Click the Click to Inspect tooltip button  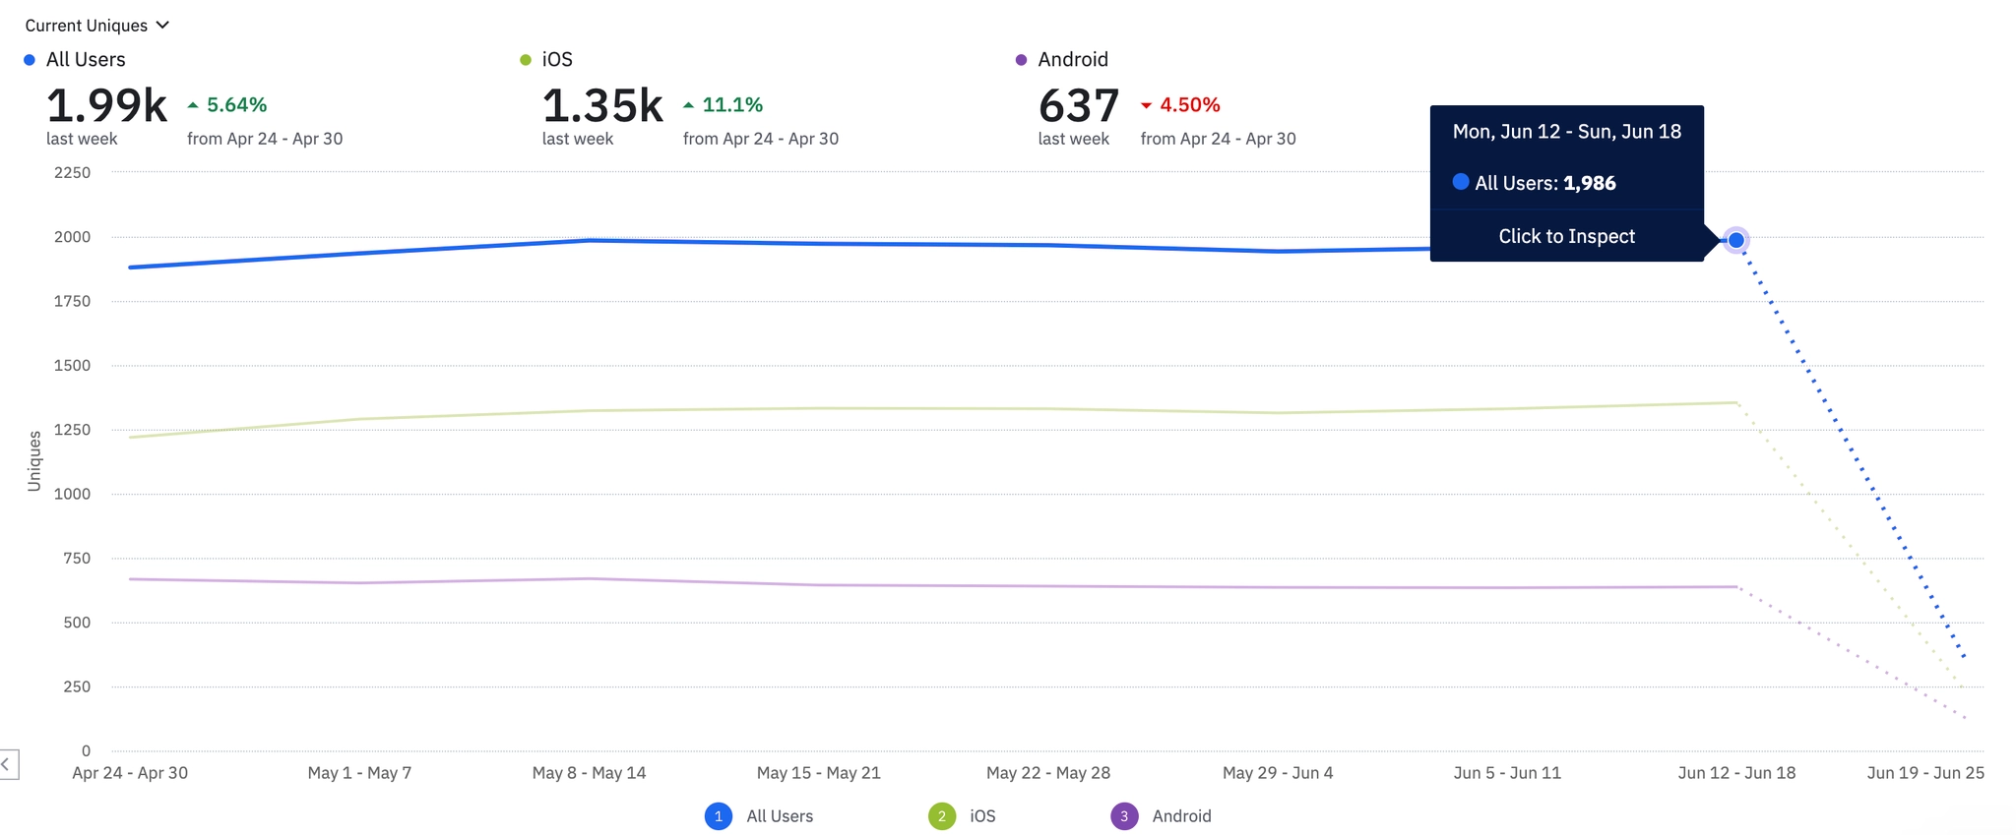coord(1566,236)
